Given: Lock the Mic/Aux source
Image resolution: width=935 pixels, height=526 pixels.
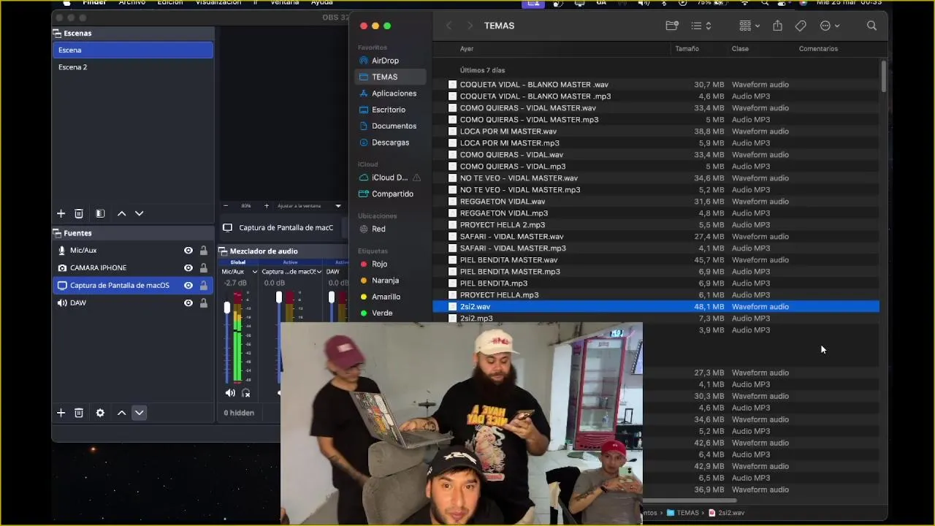Looking at the screenshot, I should click(204, 250).
